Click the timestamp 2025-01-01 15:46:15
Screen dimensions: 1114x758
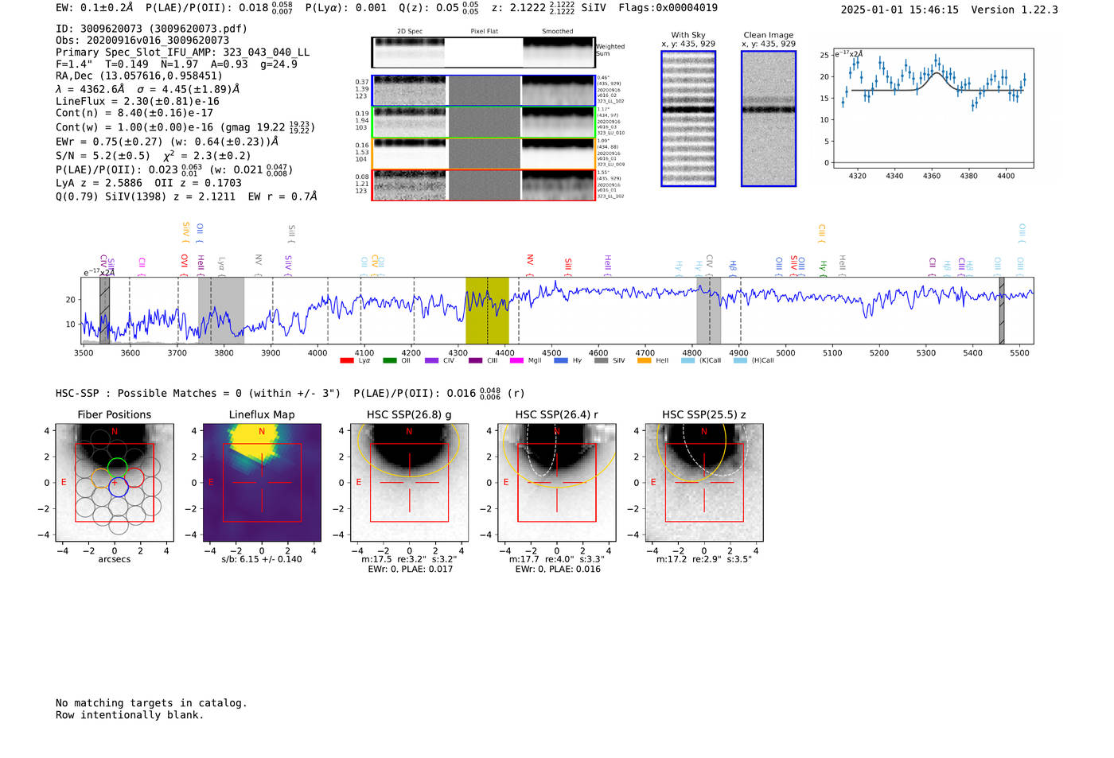tap(900, 10)
